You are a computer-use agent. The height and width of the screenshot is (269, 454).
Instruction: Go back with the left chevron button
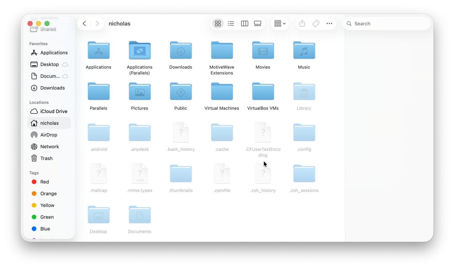pos(85,24)
